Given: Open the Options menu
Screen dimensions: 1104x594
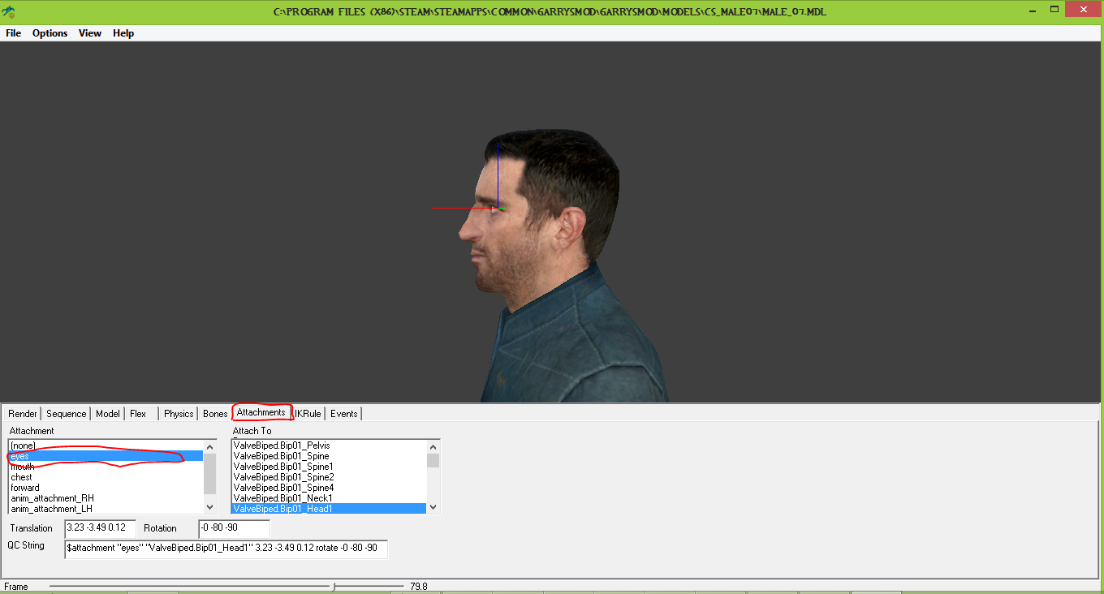Looking at the screenshot, I should click(x=50, y=33).
